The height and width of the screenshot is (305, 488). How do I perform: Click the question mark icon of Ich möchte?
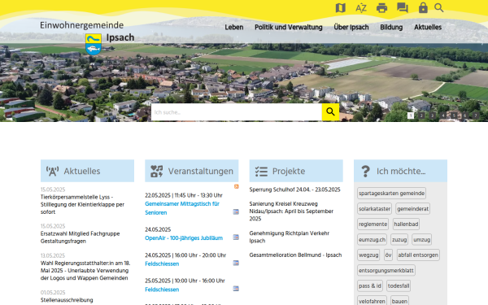coord(365,171)
